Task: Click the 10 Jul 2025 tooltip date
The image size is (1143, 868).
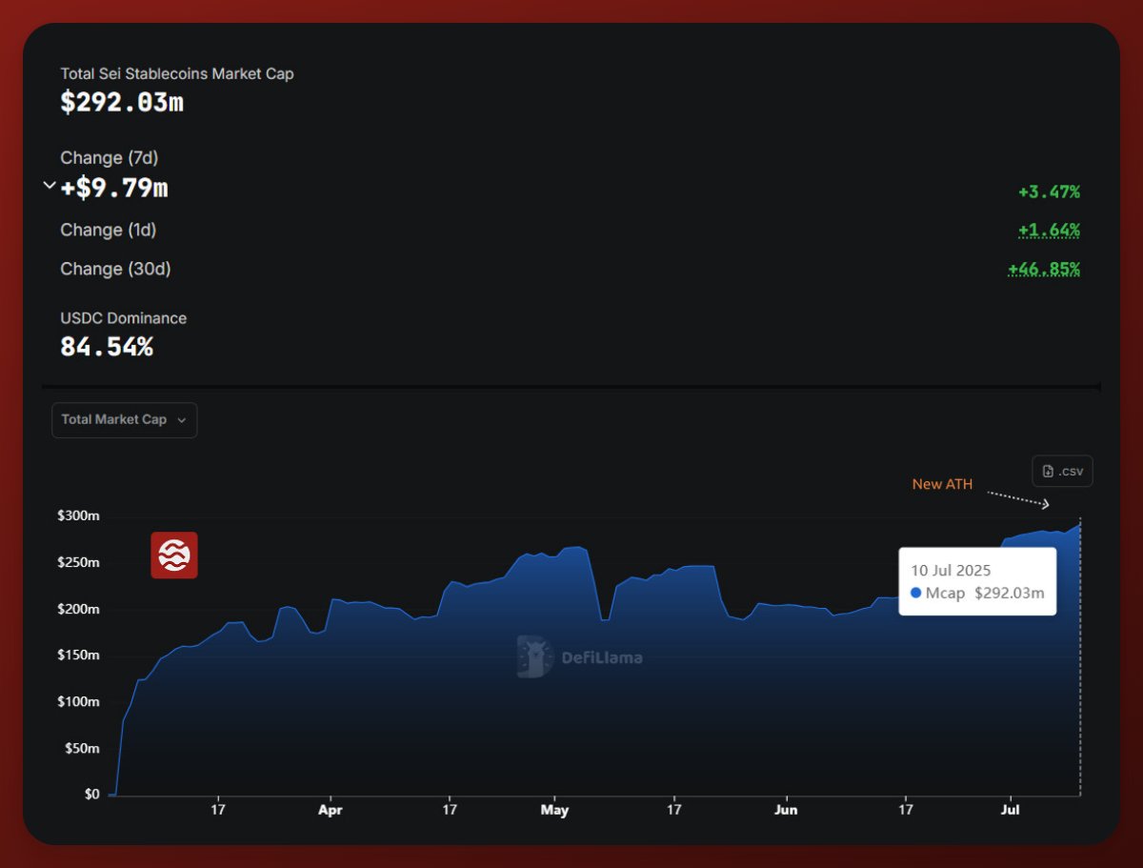Action: pyautogui.click(x=951, y=571)
